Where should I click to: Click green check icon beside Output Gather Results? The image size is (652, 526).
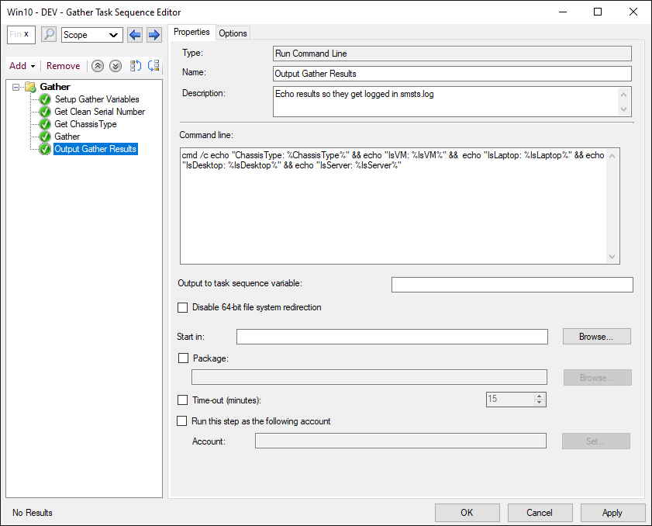tap(45, 149)
